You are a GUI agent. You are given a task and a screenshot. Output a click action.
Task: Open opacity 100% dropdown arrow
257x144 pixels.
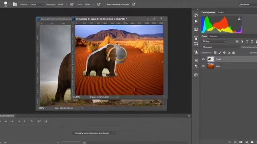(x=66, y=4)
